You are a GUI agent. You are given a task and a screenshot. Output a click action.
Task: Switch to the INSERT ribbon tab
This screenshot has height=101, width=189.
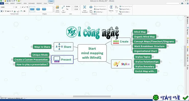point(13,3)
